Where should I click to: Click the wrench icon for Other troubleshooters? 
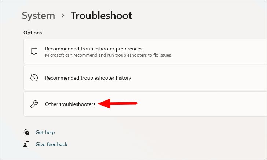coord(34,104)
